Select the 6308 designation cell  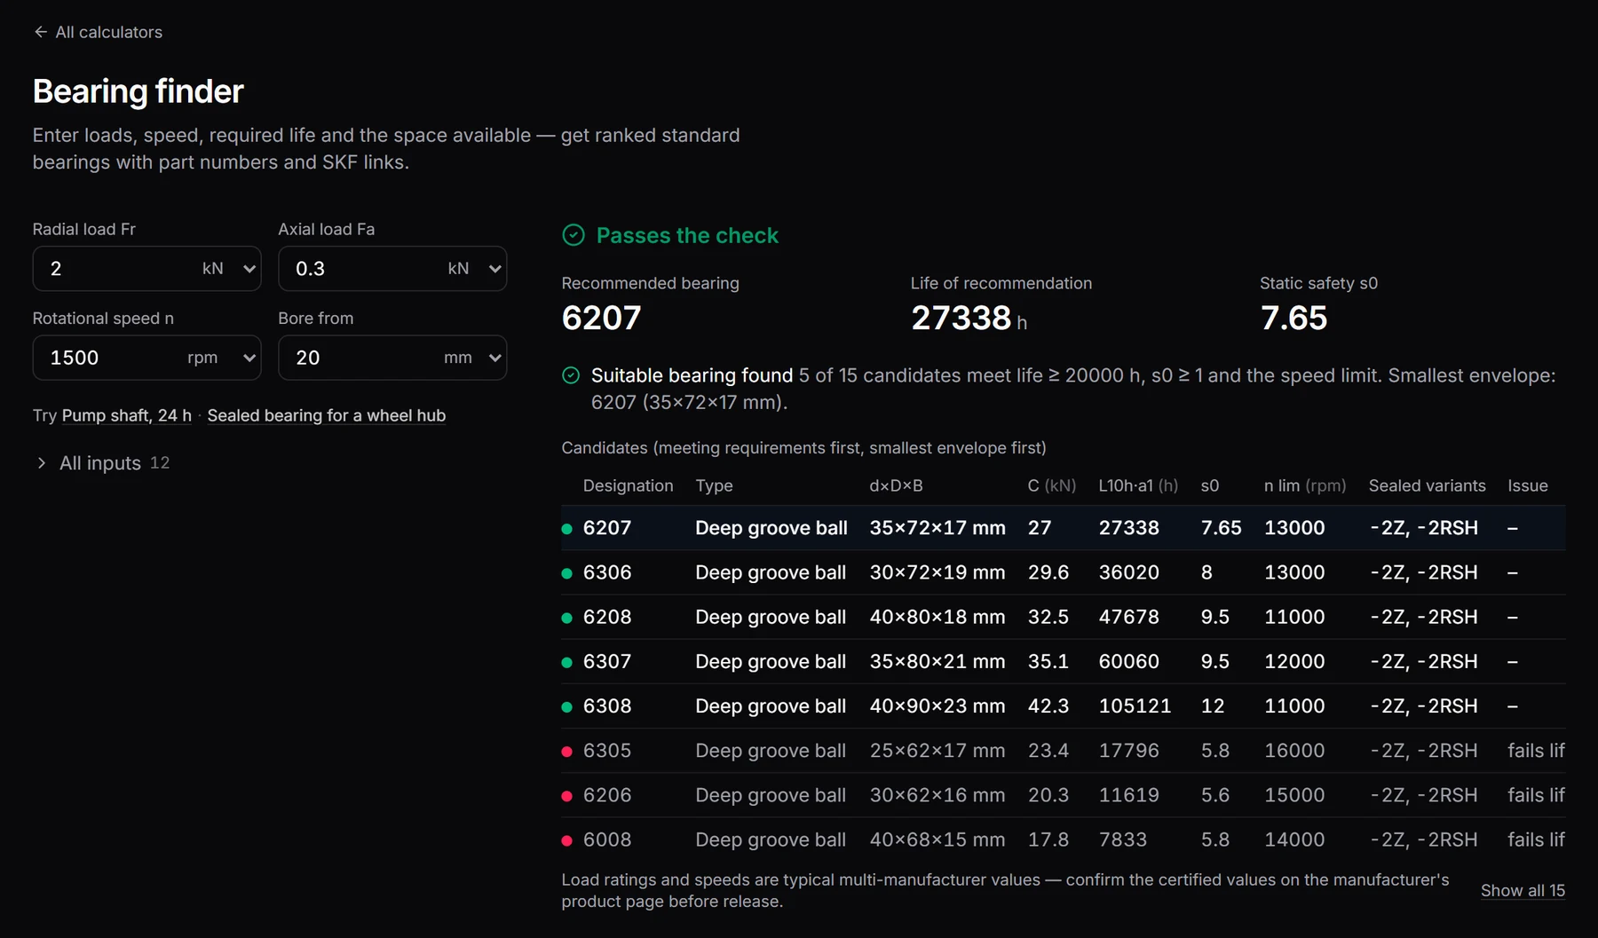coord(607,706)
